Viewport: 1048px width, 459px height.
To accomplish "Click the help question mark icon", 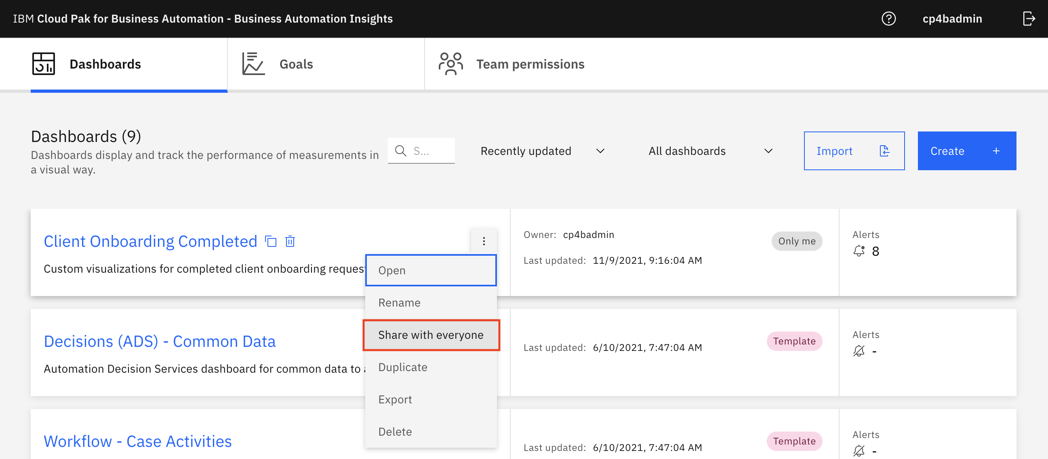I will coord(888,19).
